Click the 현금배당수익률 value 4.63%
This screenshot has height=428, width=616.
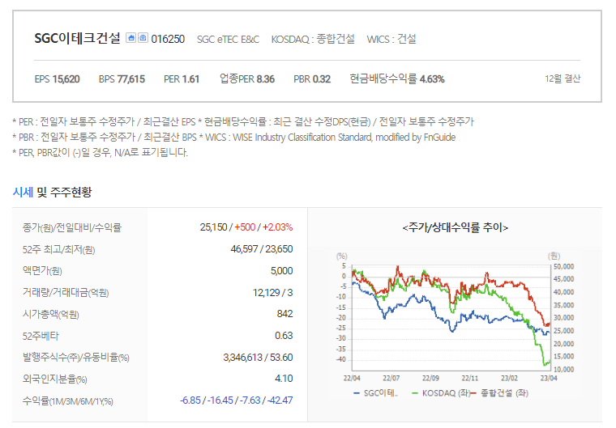point(432,79)
